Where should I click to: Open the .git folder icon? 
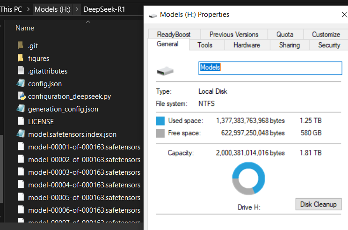click(21, 45)
